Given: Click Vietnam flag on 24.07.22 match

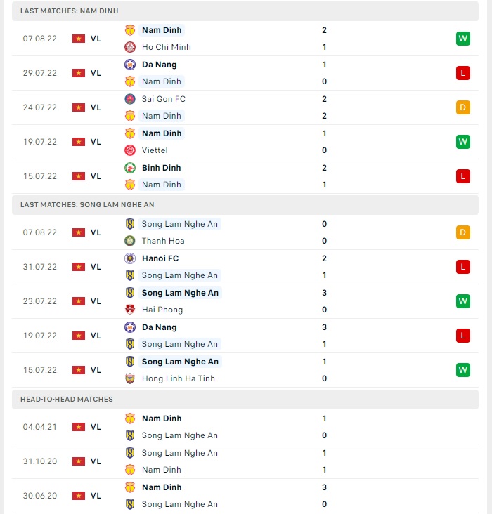Looking at the screenshot, I should pos(79,107).
